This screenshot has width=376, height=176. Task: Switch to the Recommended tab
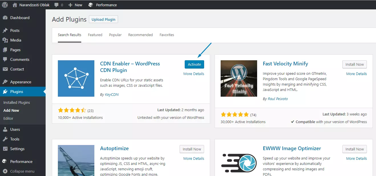[141, 35]
